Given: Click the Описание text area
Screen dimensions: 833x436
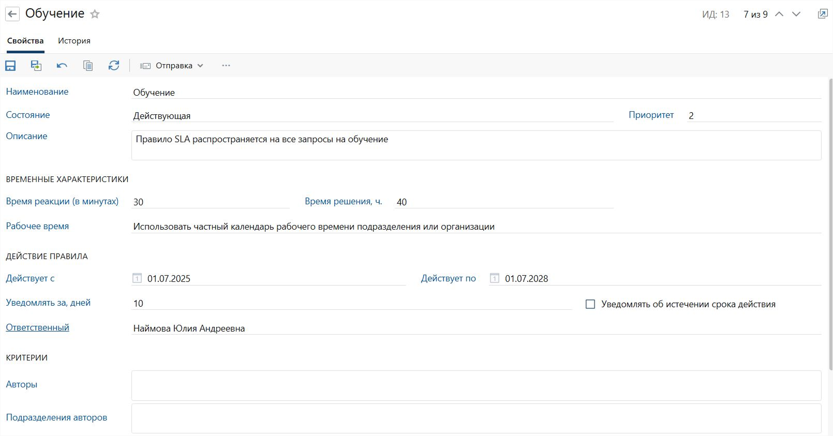Looking at the screenshot, I should pyautogui.click(x=476, y=145).
